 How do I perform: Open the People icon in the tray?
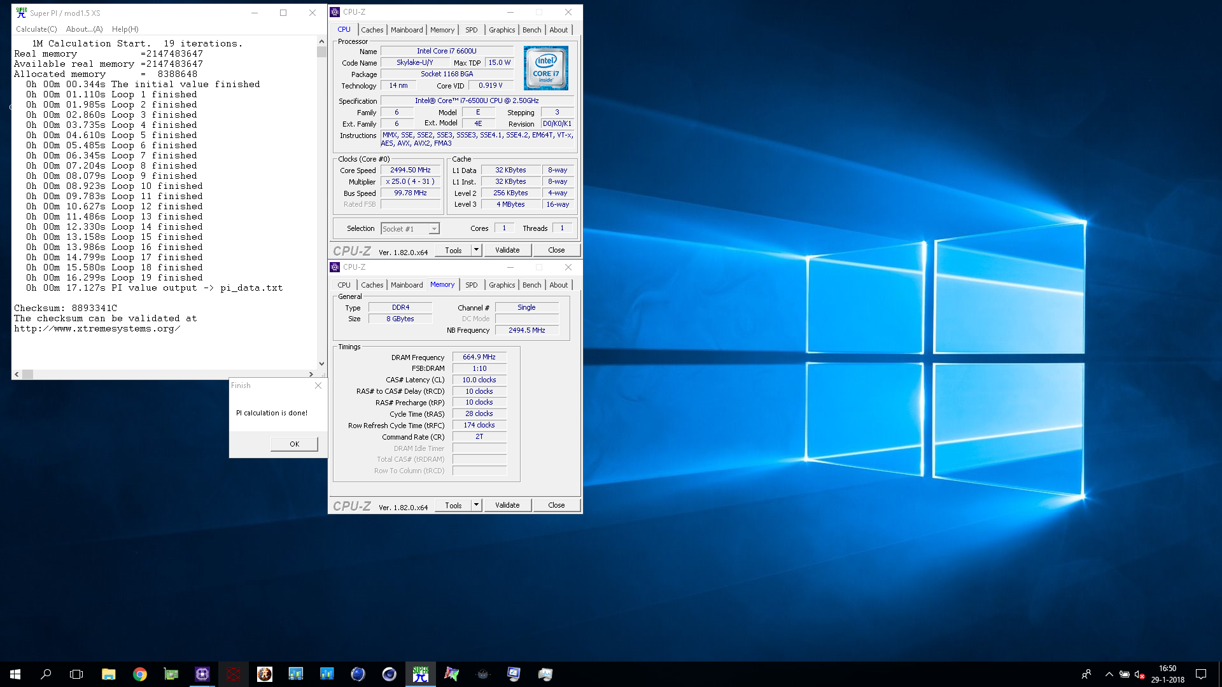pos(1086,674)
